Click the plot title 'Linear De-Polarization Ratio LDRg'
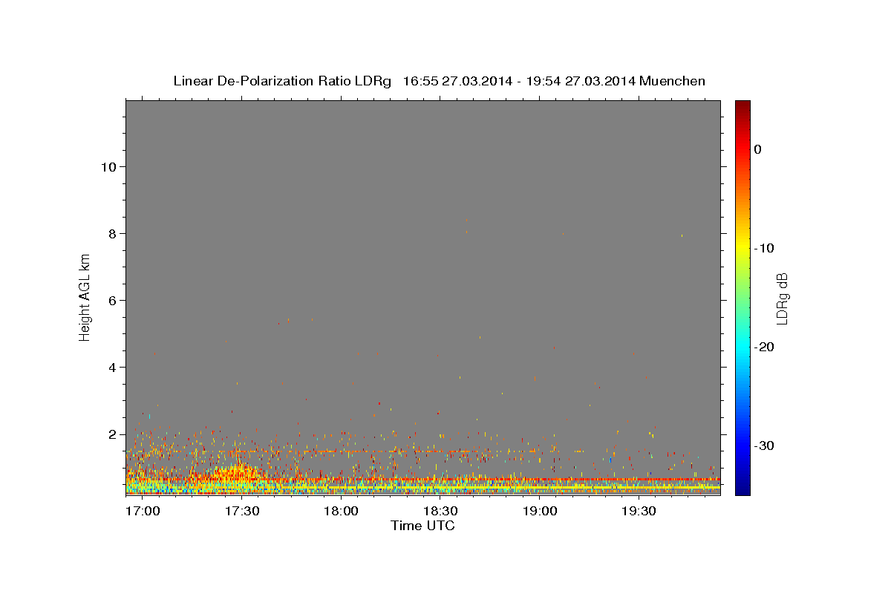Image resolution: width=891 pixels, height=594 pixels. [x=282, y=81]
